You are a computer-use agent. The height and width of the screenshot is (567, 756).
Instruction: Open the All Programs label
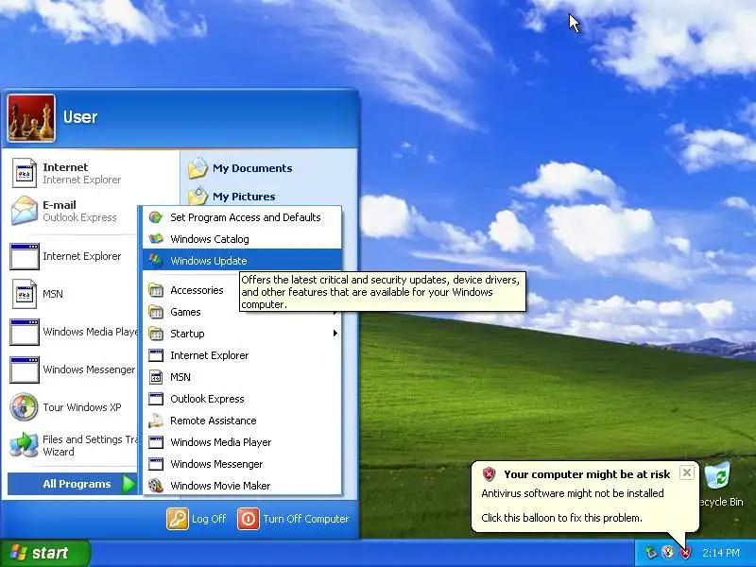click(77, 484)
